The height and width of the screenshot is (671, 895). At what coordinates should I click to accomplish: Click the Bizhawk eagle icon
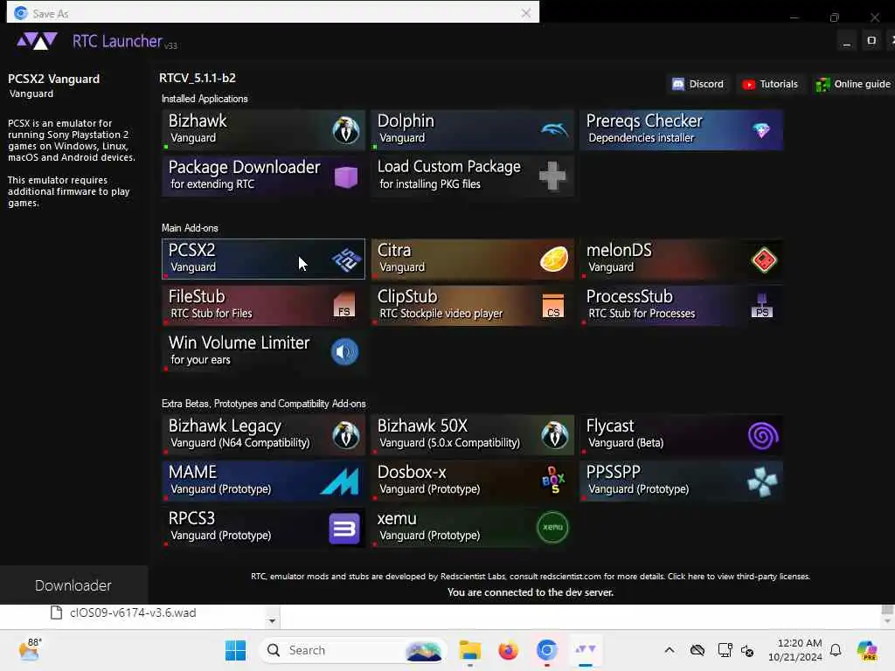tap(345, 130)
